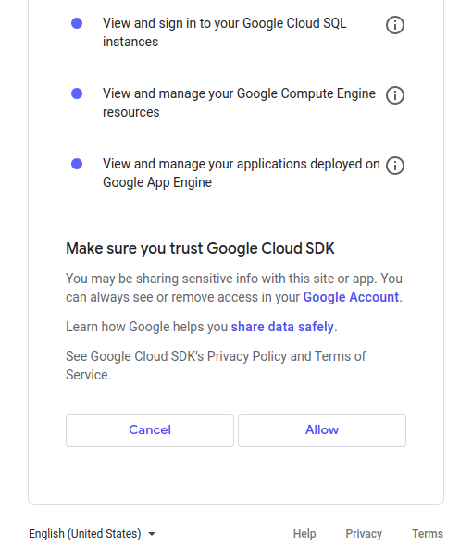
Task: Open info icon for Cloud SQL instances
Action: (395, 25)
